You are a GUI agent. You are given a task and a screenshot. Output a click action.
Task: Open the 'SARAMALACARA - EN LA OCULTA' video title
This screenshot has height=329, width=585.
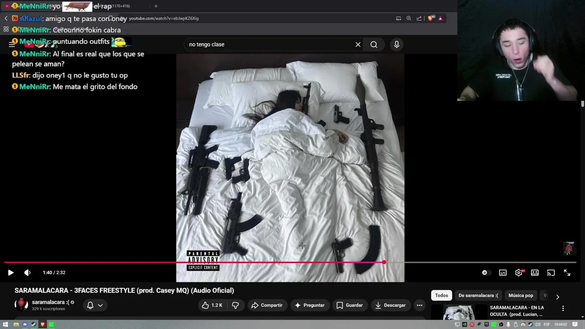coord(517,311)
